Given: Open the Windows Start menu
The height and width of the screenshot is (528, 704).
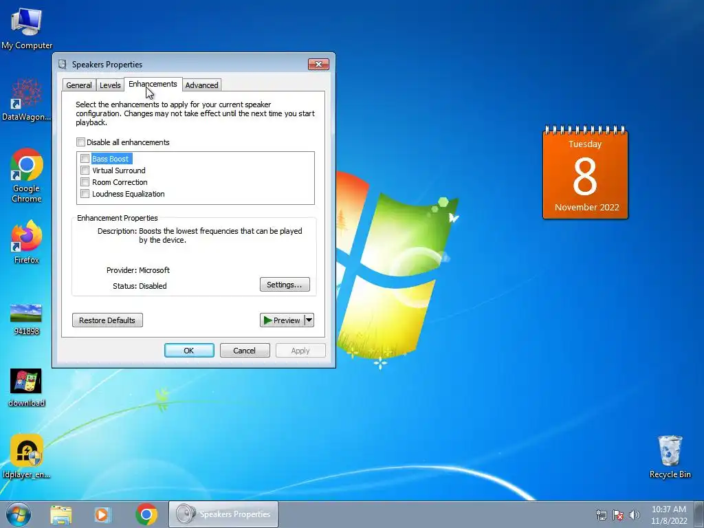Looking at the screenshot, I should pos(19,514).
